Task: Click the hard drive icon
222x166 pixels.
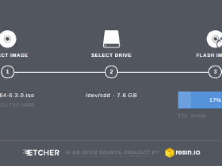Action: pyautogui.click(x=111, y=39)
